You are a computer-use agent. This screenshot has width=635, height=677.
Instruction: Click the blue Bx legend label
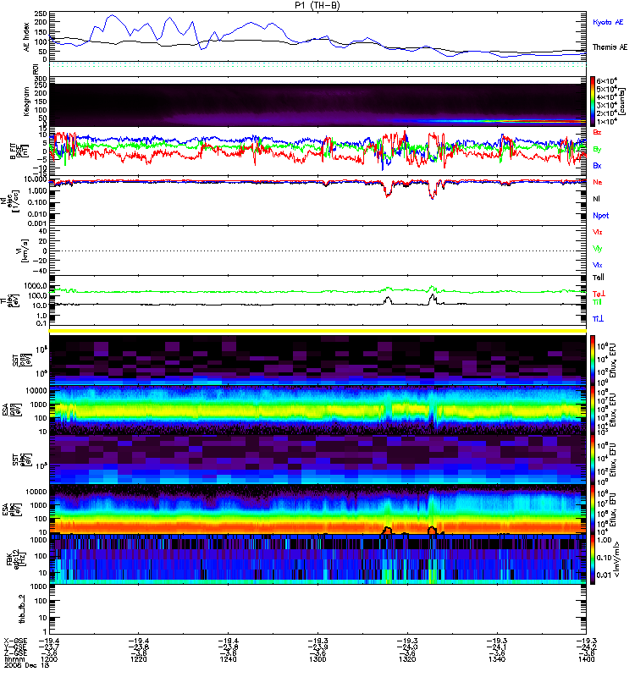pyautogui.click(x=597, y=165)
